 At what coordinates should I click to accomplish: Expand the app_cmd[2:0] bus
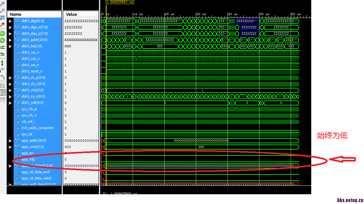click(10, 147)
